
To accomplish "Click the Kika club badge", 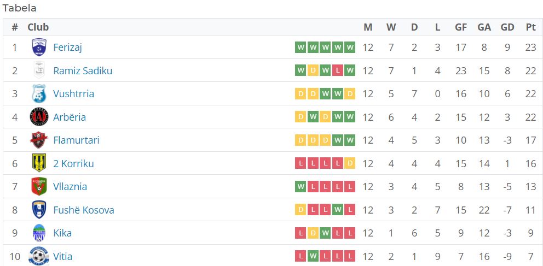I will 39,233.
